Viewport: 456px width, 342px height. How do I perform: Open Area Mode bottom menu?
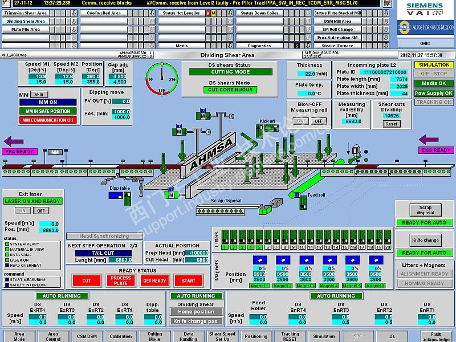[19, 336]
